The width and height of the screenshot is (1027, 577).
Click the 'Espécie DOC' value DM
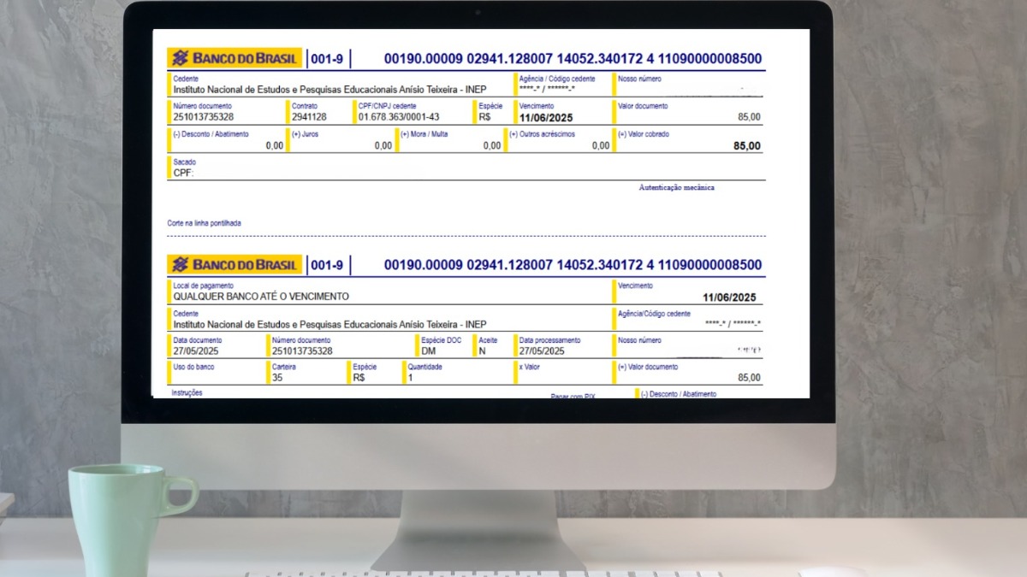click(x=429, y=350)
